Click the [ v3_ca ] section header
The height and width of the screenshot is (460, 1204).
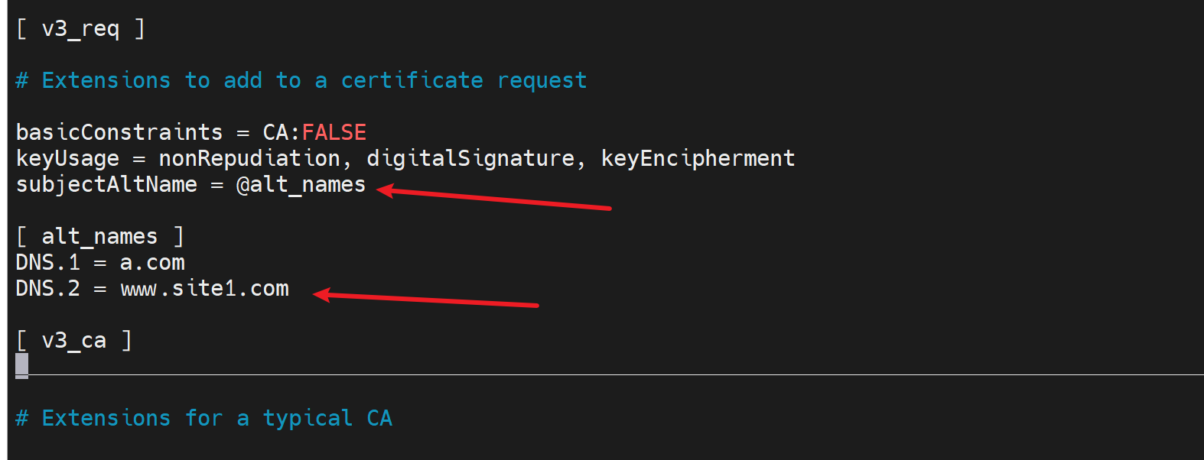pos(73,340)
